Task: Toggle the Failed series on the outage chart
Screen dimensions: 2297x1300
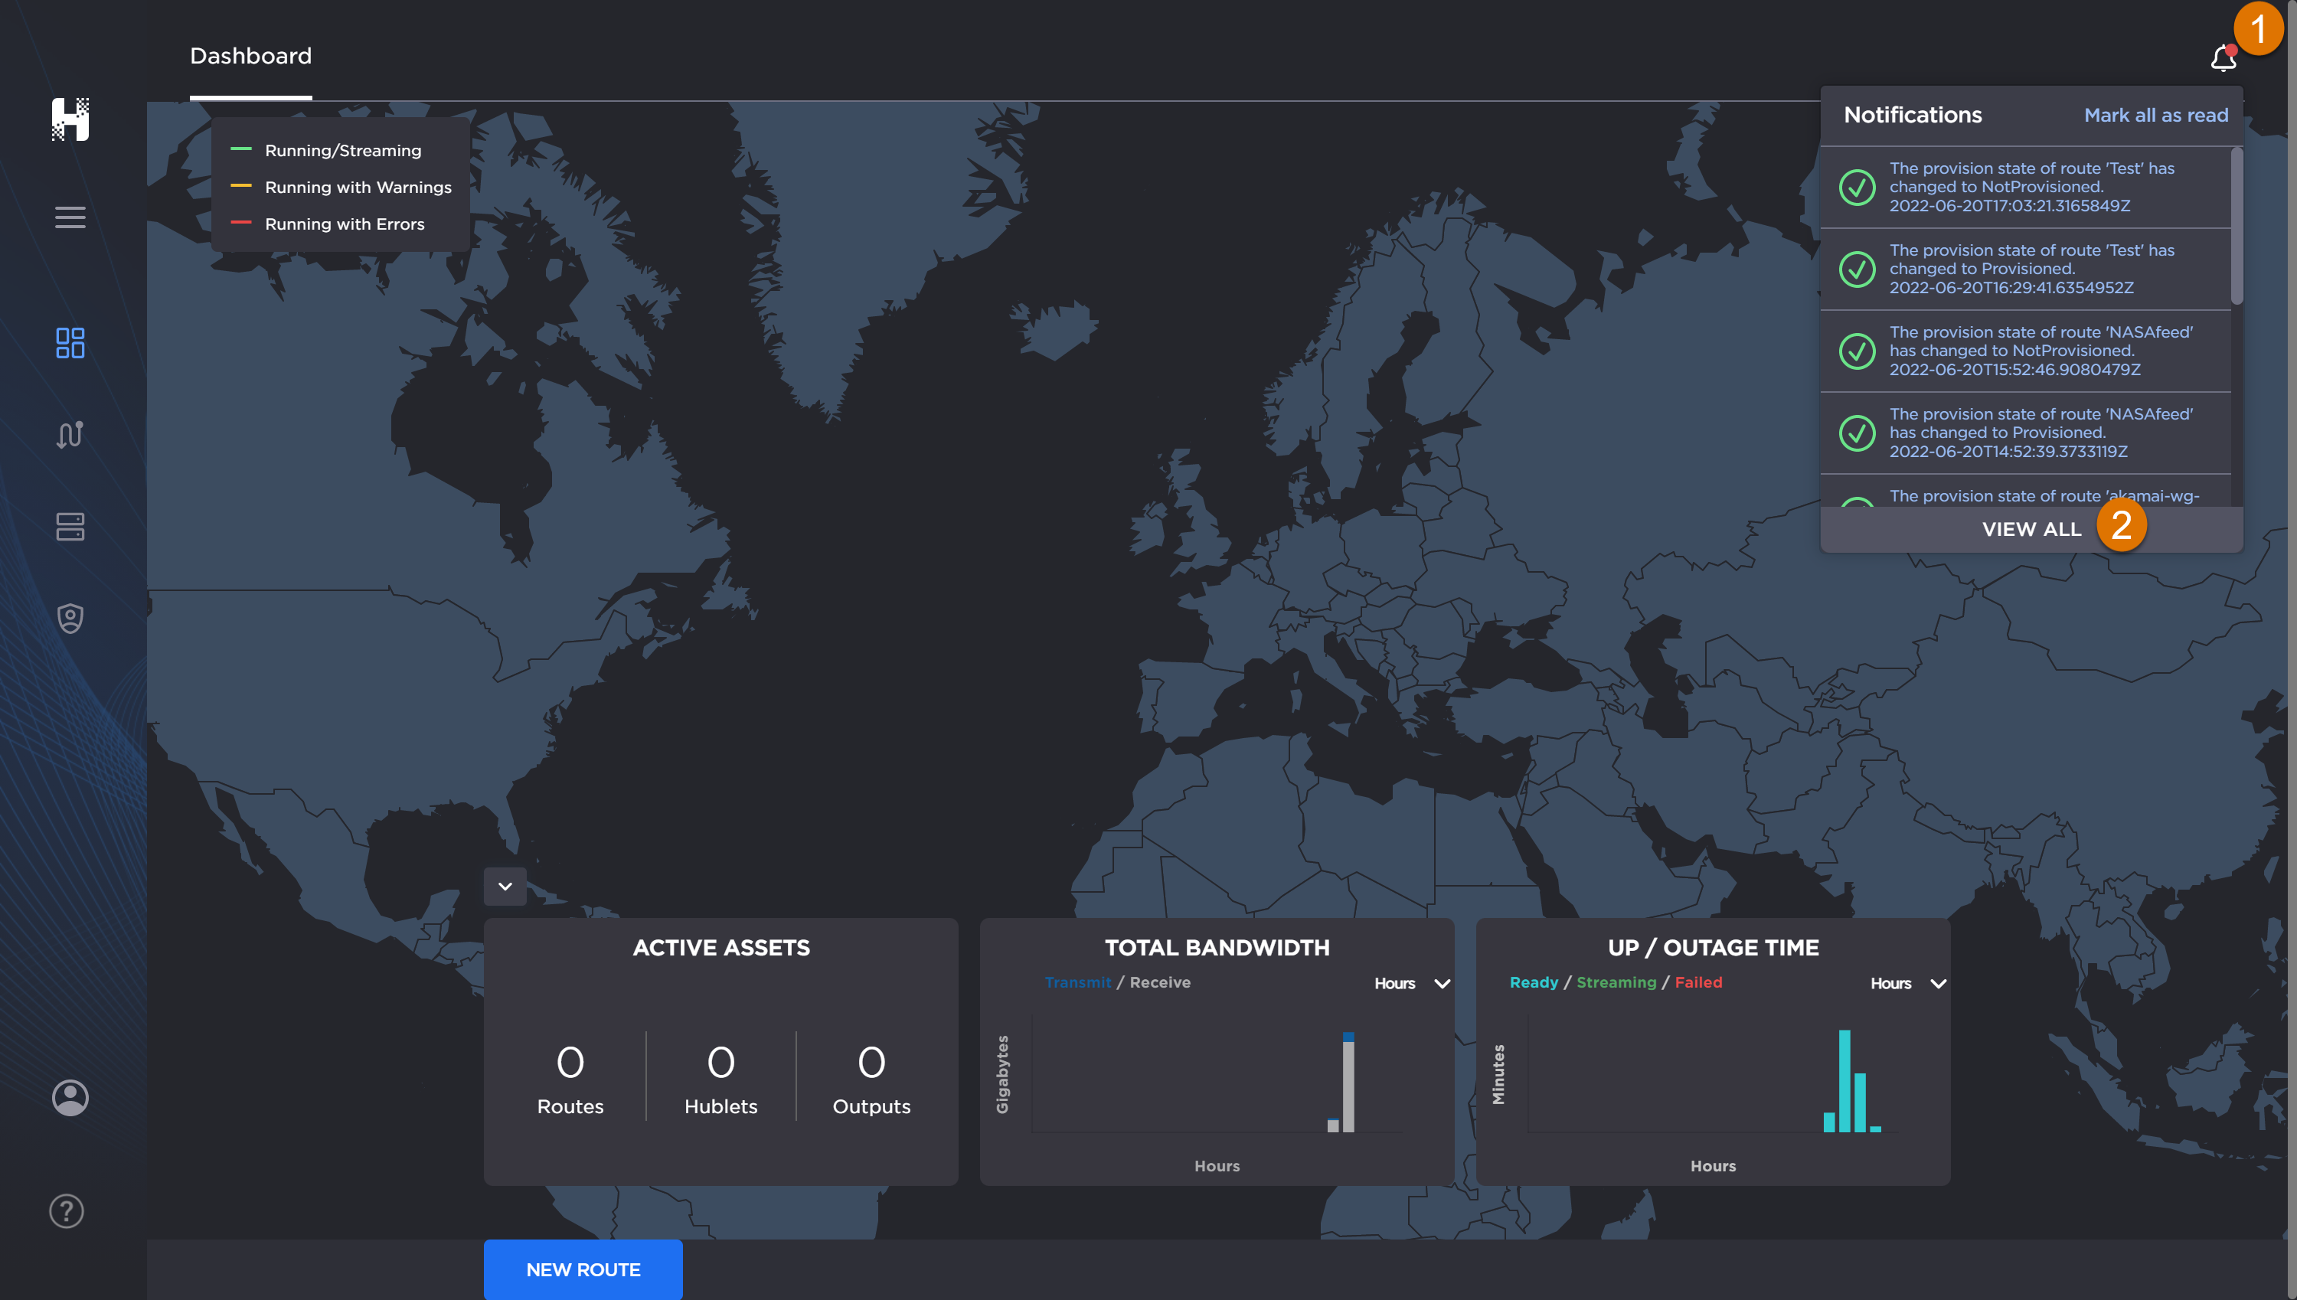Action: [x=1697, y=982]
